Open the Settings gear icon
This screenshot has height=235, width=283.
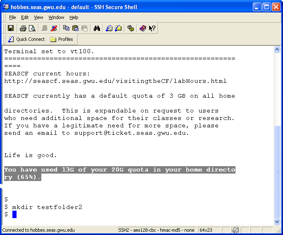tap(131, 28)
